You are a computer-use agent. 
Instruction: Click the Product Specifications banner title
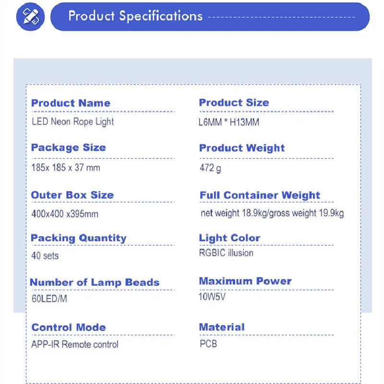[x=135, y=16]
